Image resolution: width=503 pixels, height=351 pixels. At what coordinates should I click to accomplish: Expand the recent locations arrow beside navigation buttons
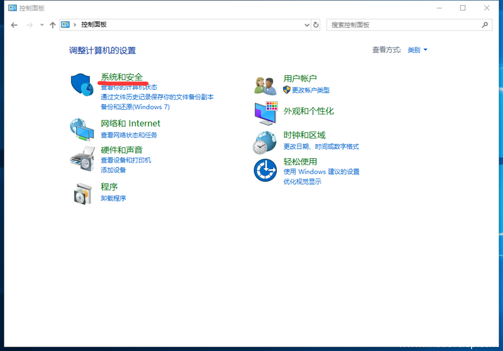click(x=42, y=25)
